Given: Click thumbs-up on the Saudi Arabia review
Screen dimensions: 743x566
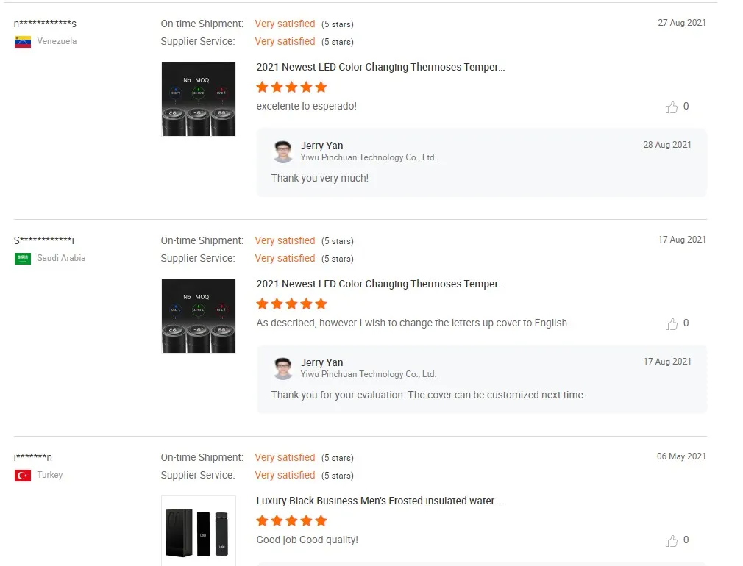Looking at the screenshot, I should pyautogui.click(x=672, y=324).
